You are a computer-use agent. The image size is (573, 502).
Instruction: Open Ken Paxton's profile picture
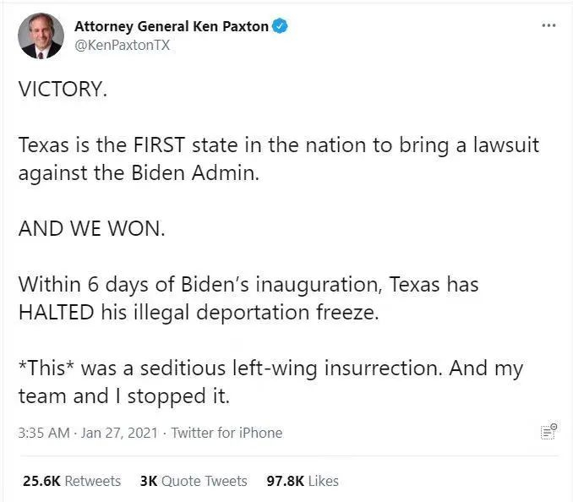pos(41,35)
